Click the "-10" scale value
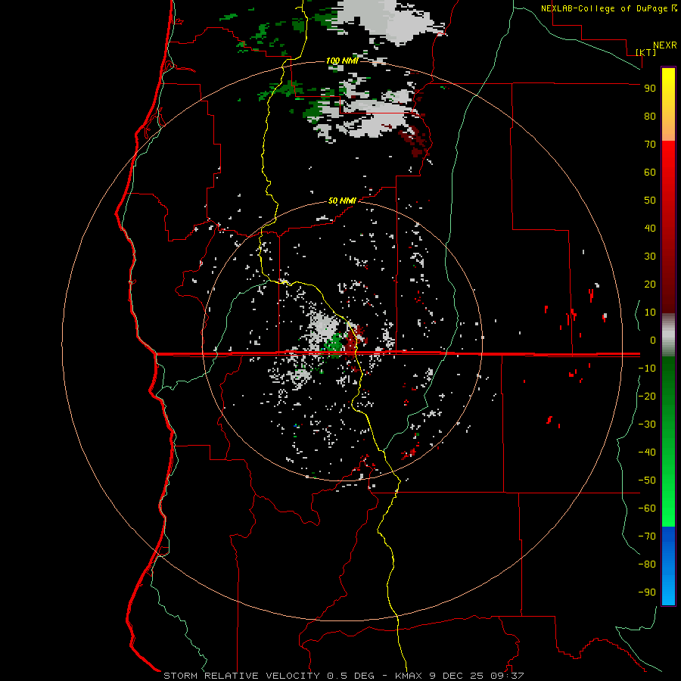Screen dimensions: 681x681 click(x=647, y=368)
